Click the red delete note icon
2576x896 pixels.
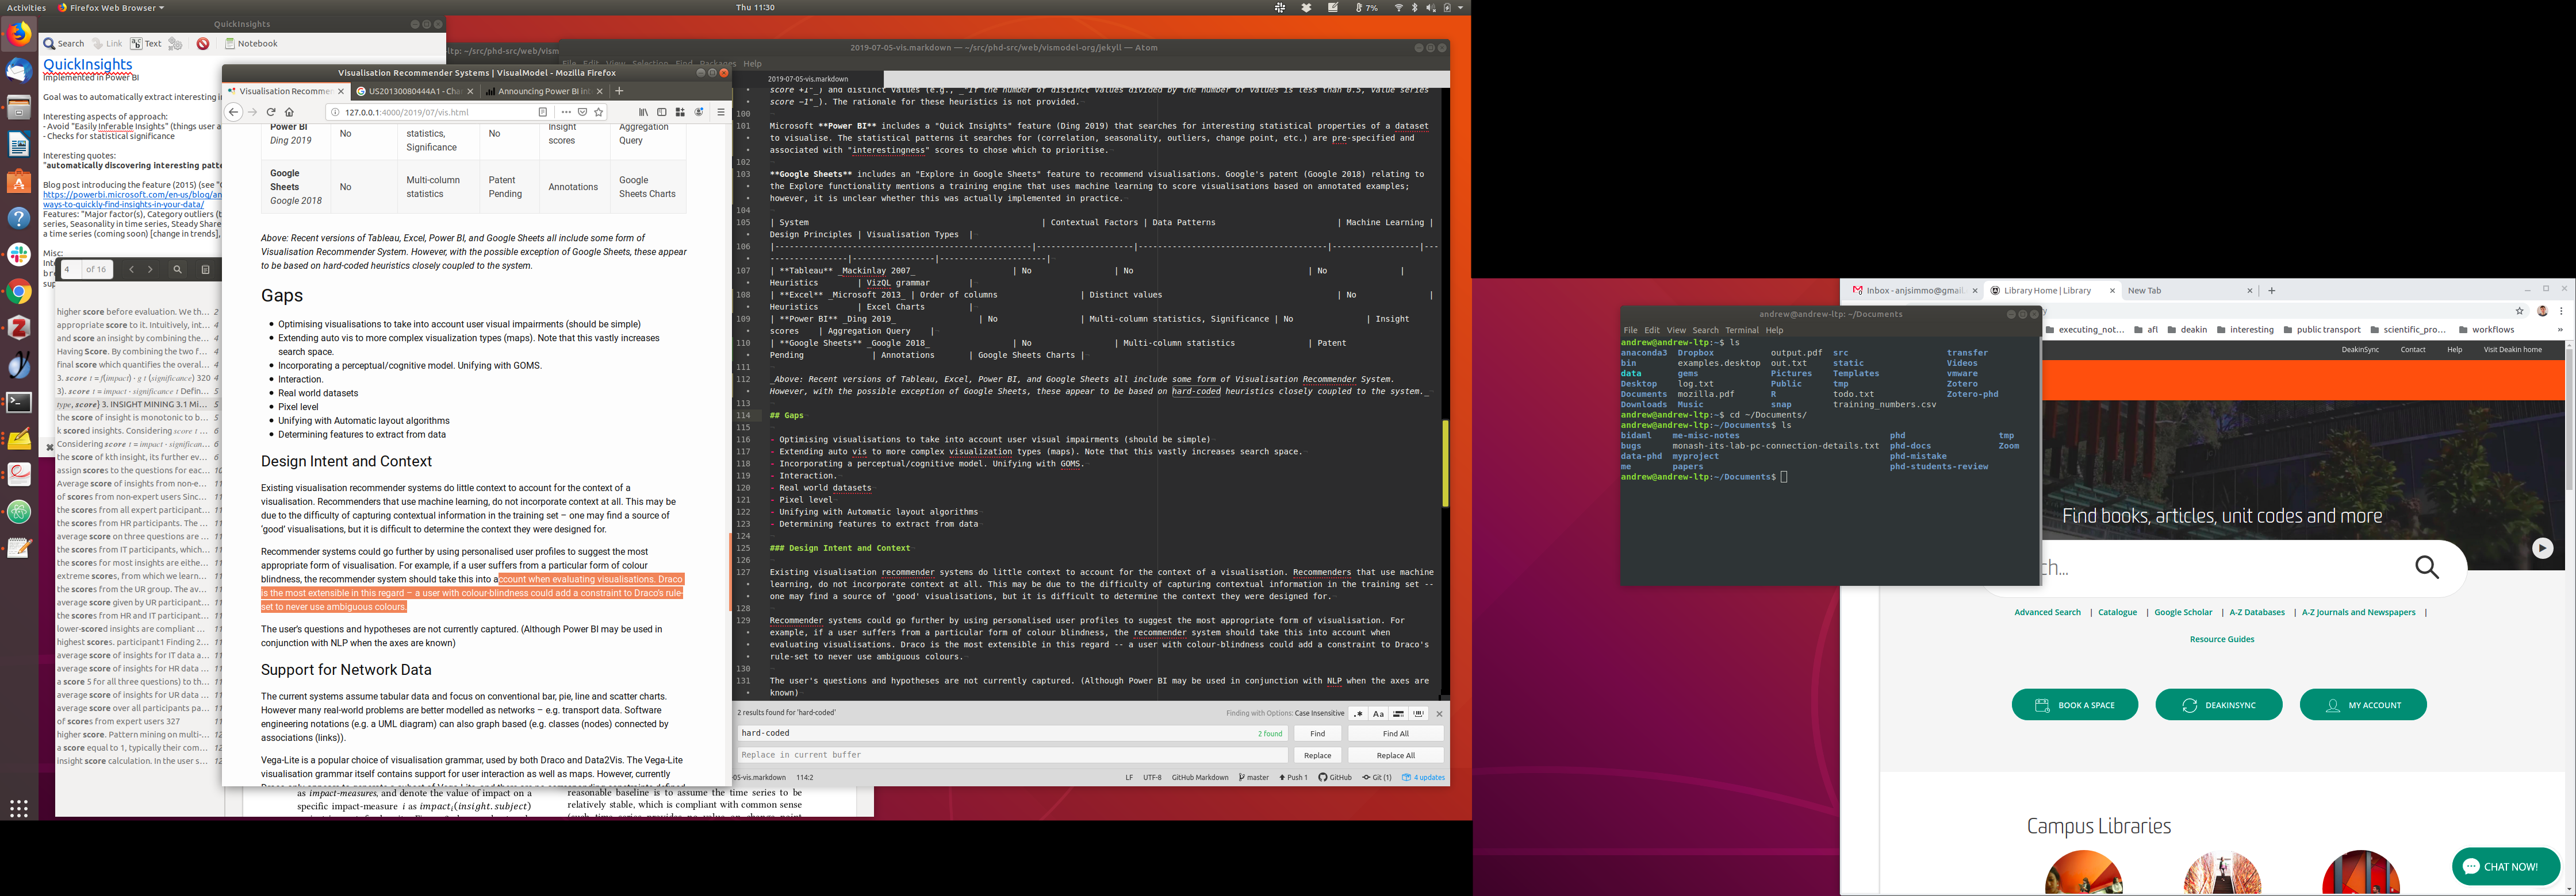pos(203,44)
